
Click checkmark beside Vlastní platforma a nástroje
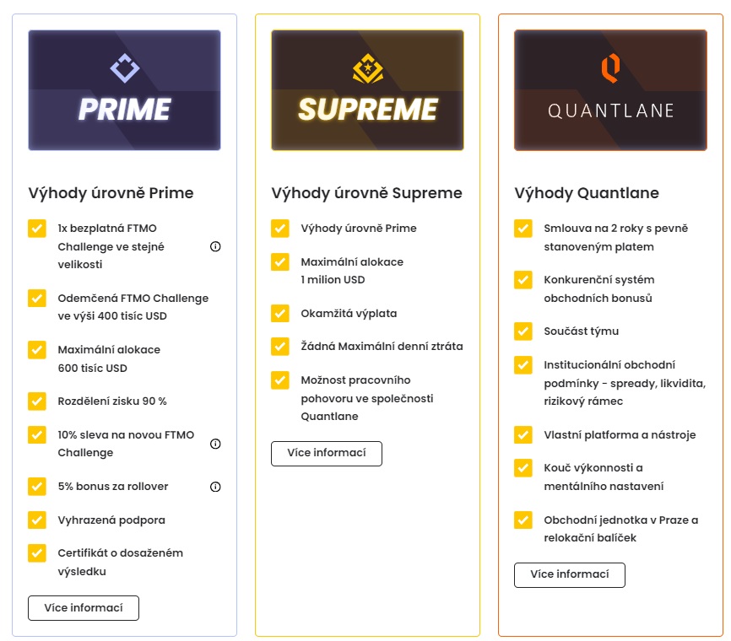523,434
